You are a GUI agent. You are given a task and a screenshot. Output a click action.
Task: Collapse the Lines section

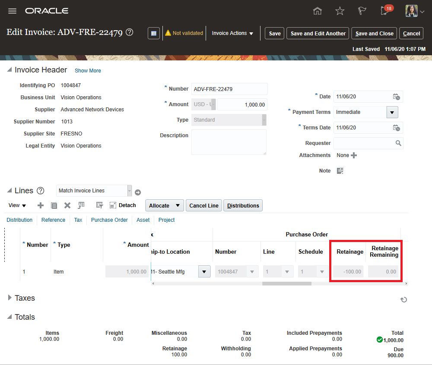(10, 190)
